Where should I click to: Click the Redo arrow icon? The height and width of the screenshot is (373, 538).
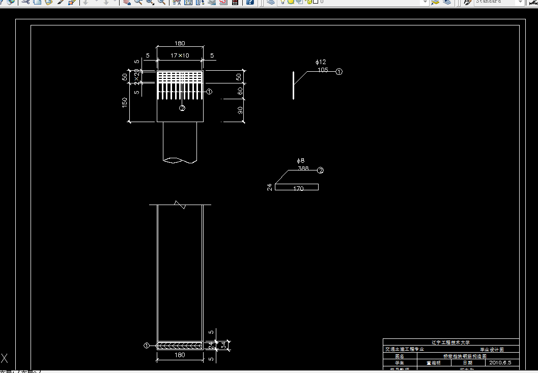click(x=106, y=2)
